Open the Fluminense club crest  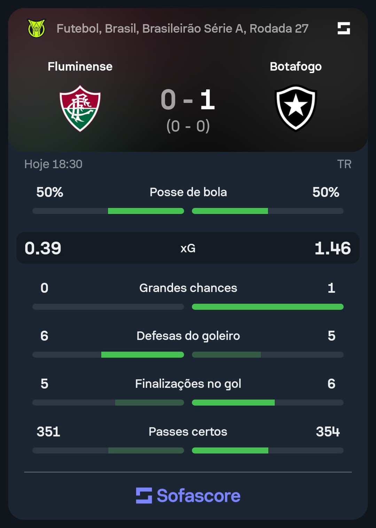(80, 108)
